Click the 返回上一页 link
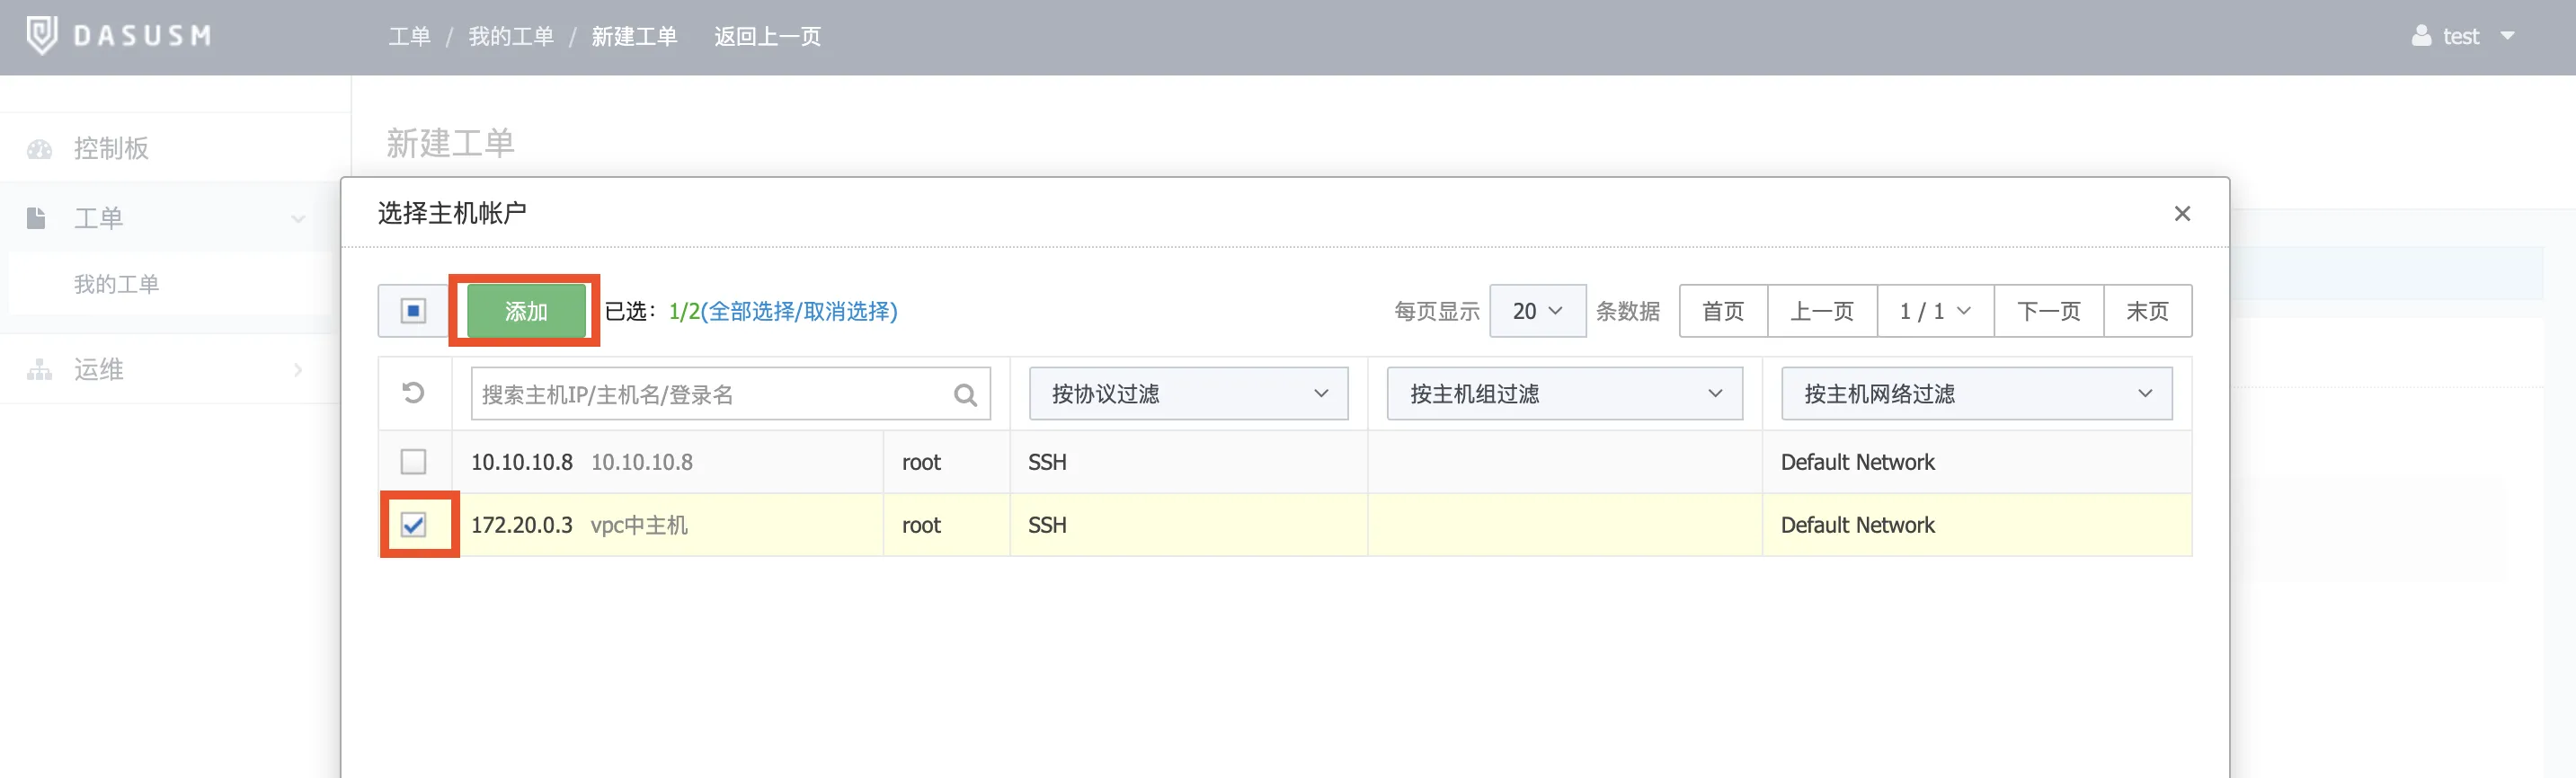 coord(767,37)
